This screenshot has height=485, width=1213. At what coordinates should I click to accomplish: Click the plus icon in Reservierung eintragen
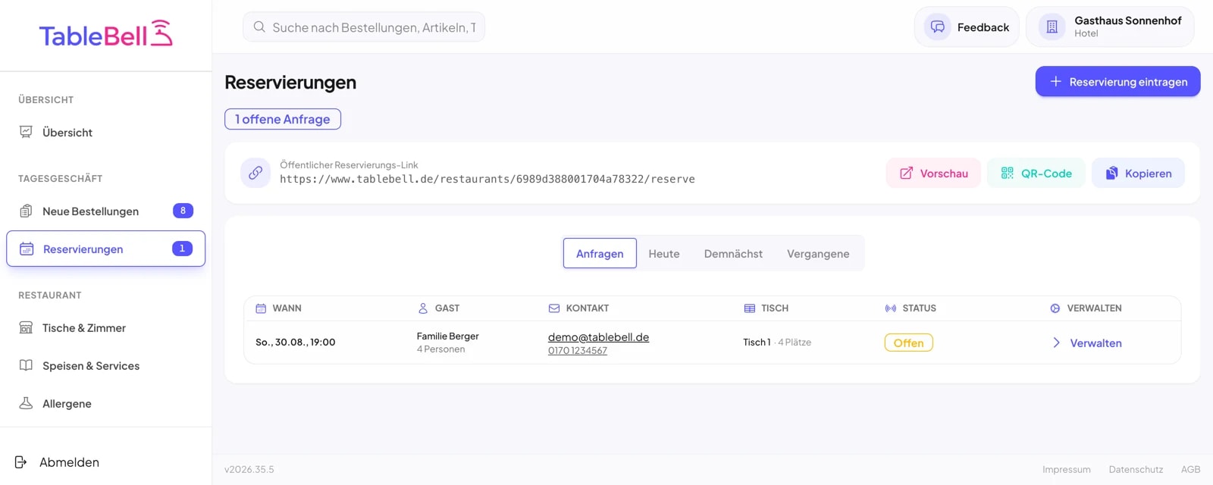coord(1055,81)
